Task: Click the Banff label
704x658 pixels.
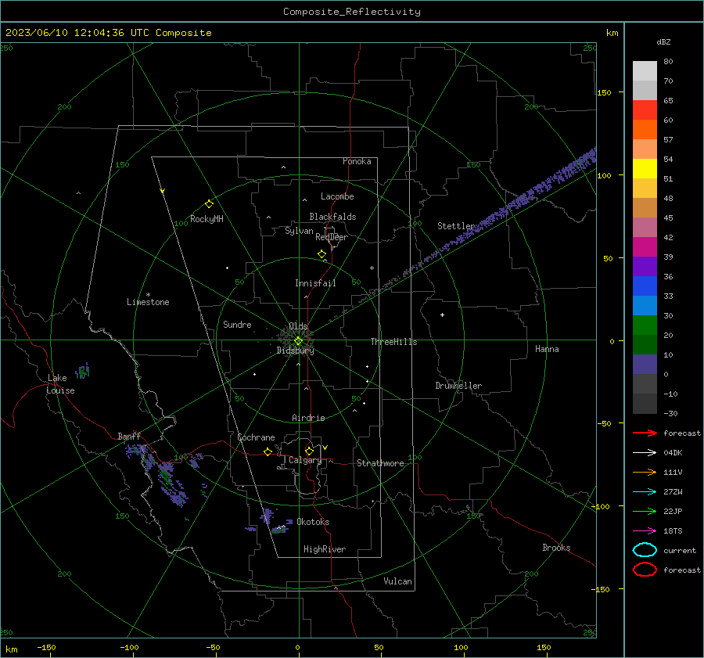Action: (x=129, y=436)
